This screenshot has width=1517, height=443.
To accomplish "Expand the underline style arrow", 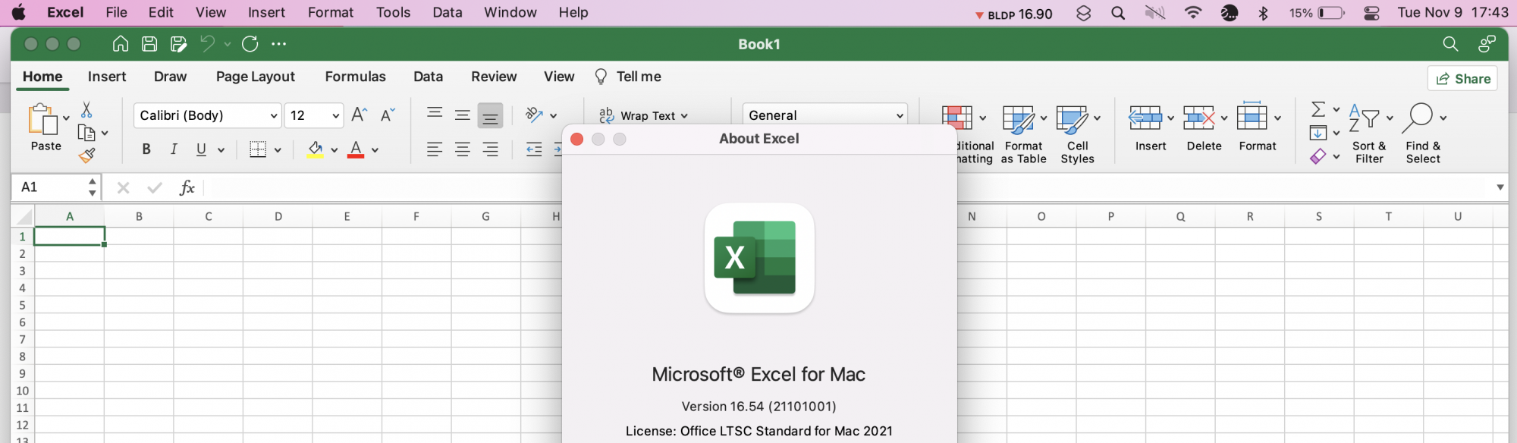I will (x=221, y=150).
